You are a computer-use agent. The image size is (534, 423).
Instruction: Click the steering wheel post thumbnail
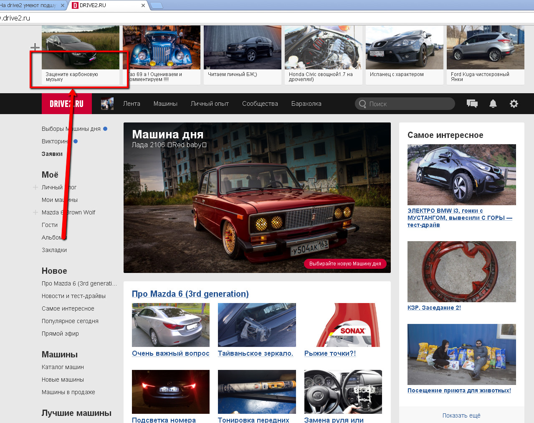pos(343,392)
